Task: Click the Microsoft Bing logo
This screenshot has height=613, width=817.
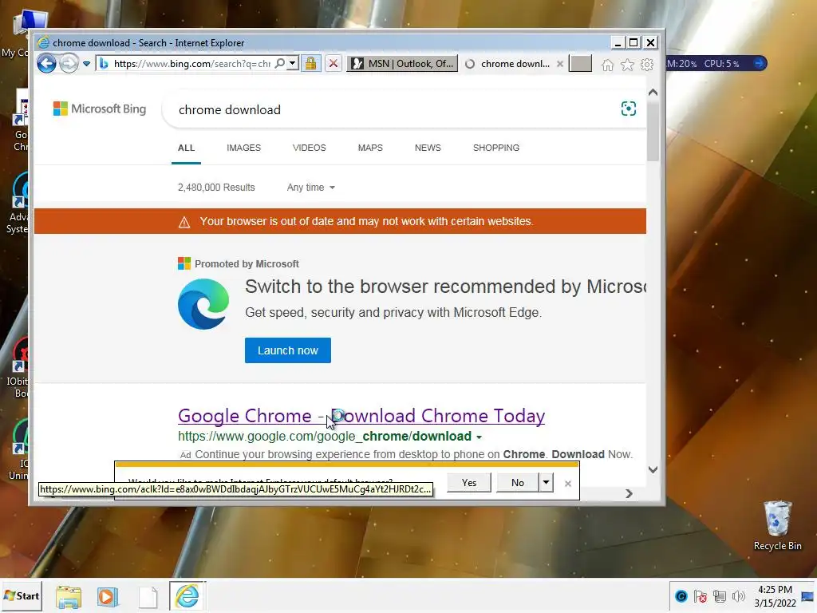Action: coord(100,109)
